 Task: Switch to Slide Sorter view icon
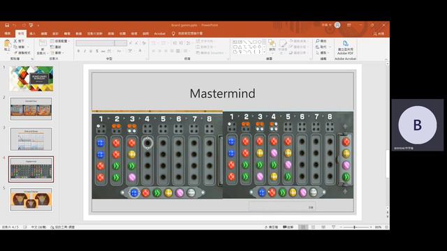tap(313, 227)
